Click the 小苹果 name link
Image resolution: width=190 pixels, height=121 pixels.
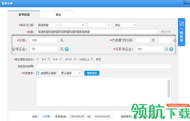[x=46, y=116]
